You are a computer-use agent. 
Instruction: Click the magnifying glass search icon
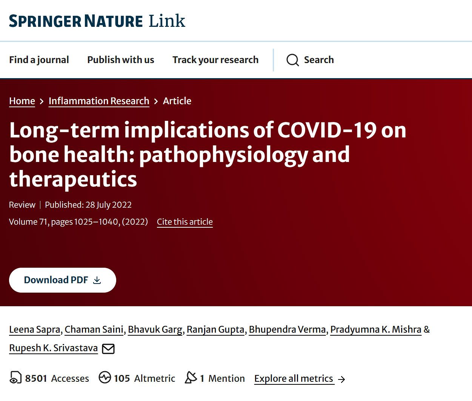tap(292, 60)
